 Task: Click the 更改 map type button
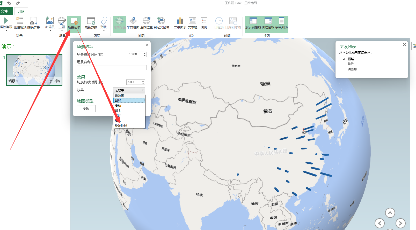[x=86, y=109]
